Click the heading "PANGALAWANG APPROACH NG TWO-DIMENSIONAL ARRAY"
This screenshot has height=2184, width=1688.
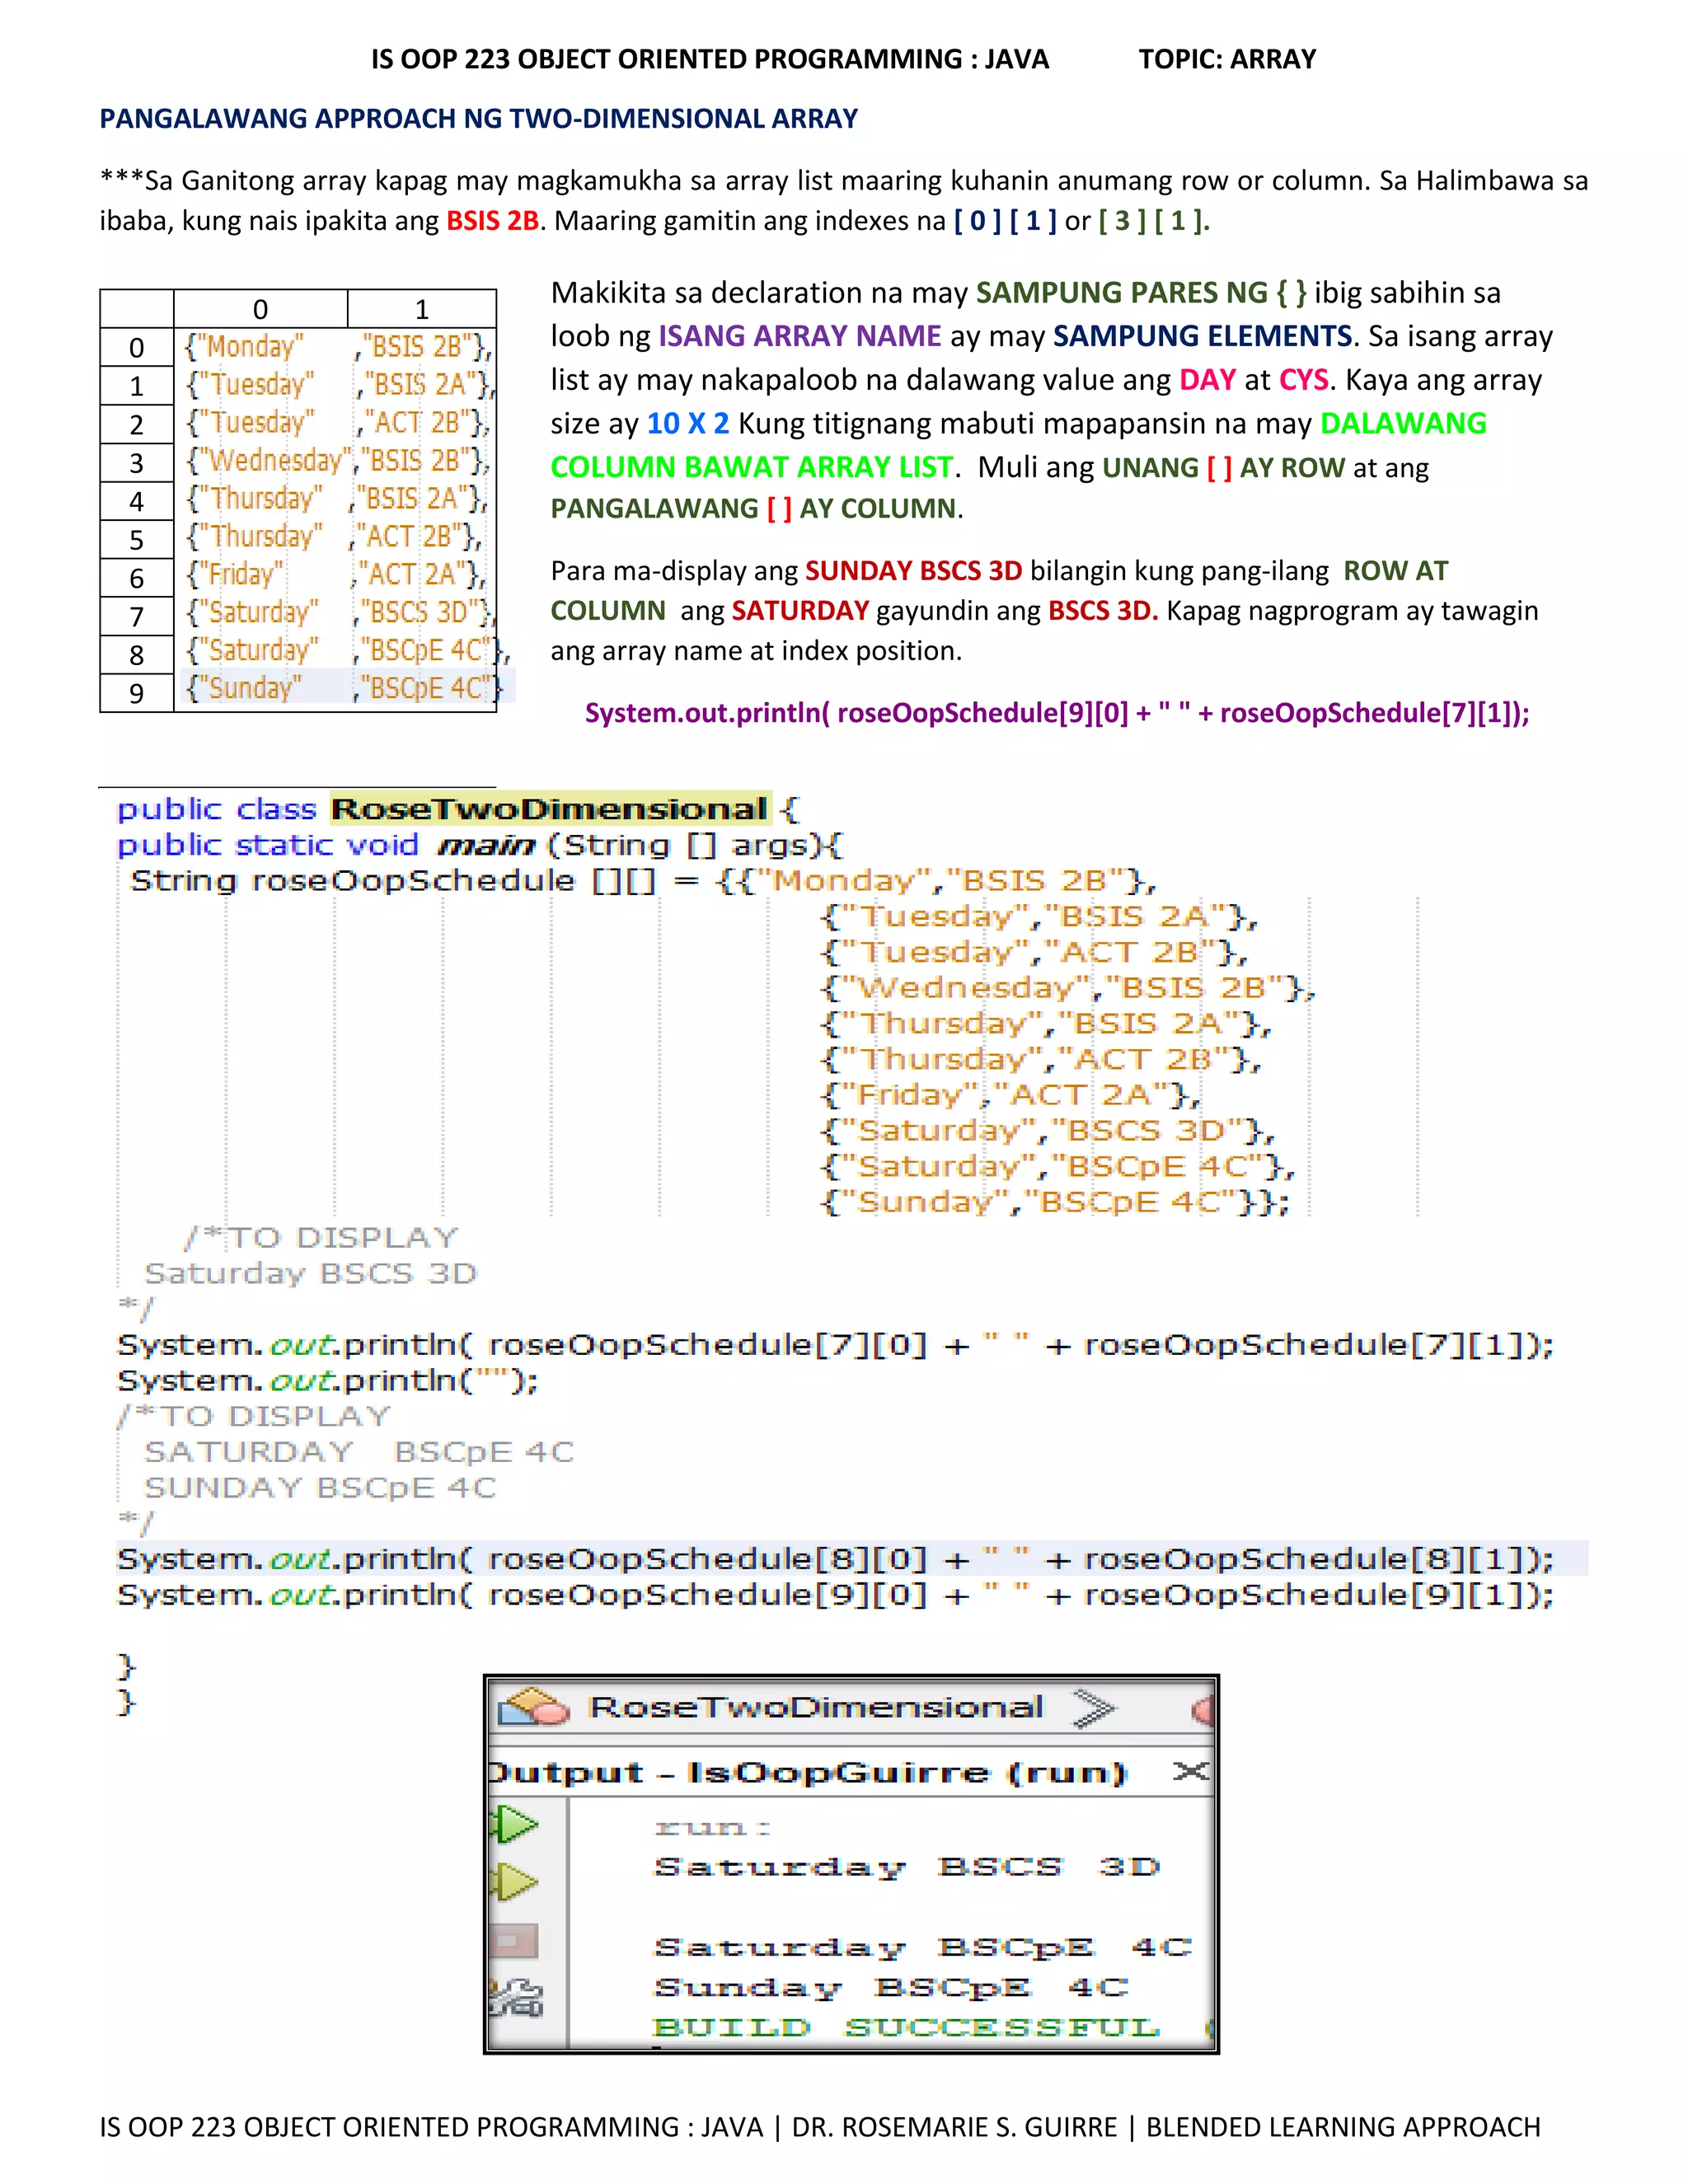(x=478, y=119)
